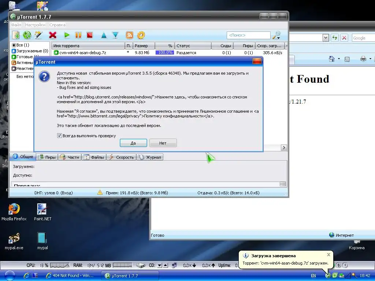Screen dimensions: 375x281
Task: Sort by the Размер column header
Action: (x=144, y=46)
